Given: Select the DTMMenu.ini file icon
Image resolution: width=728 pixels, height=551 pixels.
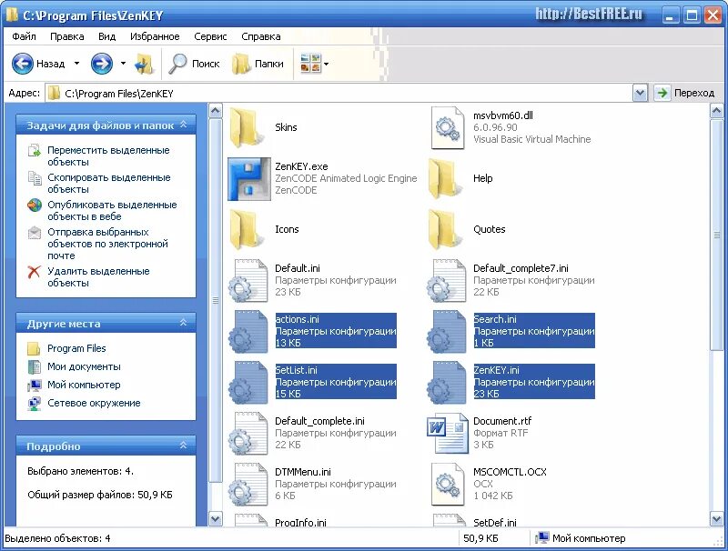Looking at the screenshot, I should [248, 485].
